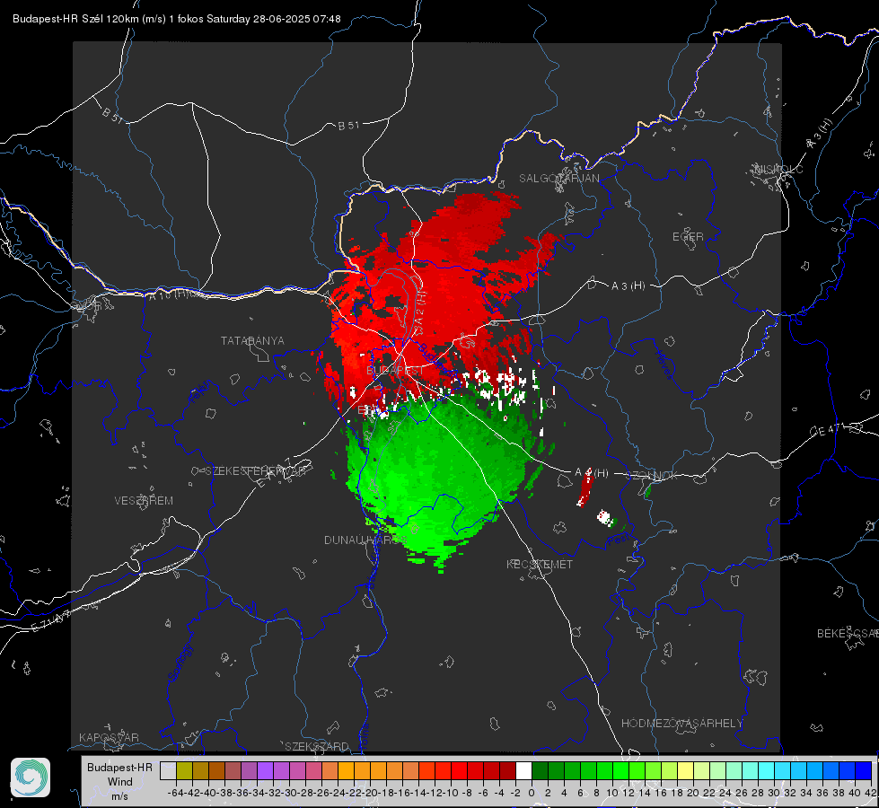Click the empty grey swatch at legend start
The height and width of the screenshot is (808, 879).
pos(168,770)
